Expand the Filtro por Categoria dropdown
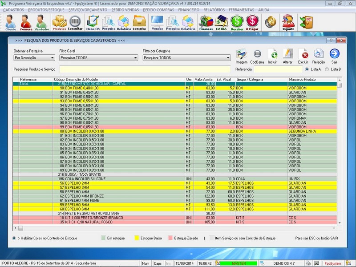This screenshot has height=267, width=356. (x=227, y=58)
